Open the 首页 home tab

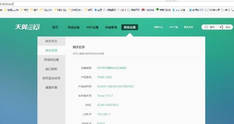[55, 27]
